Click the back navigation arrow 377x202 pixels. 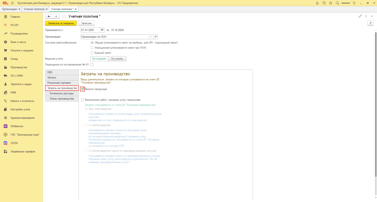[49, 17]
